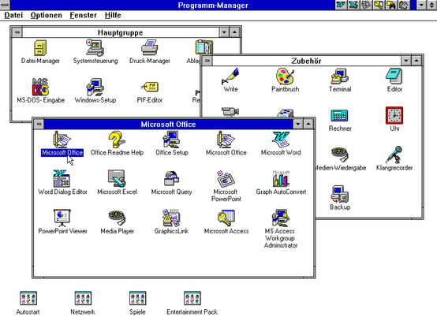Click the Microsoft Office window title bar
Viewport: 437px width, 328px height.
[168, 124]
